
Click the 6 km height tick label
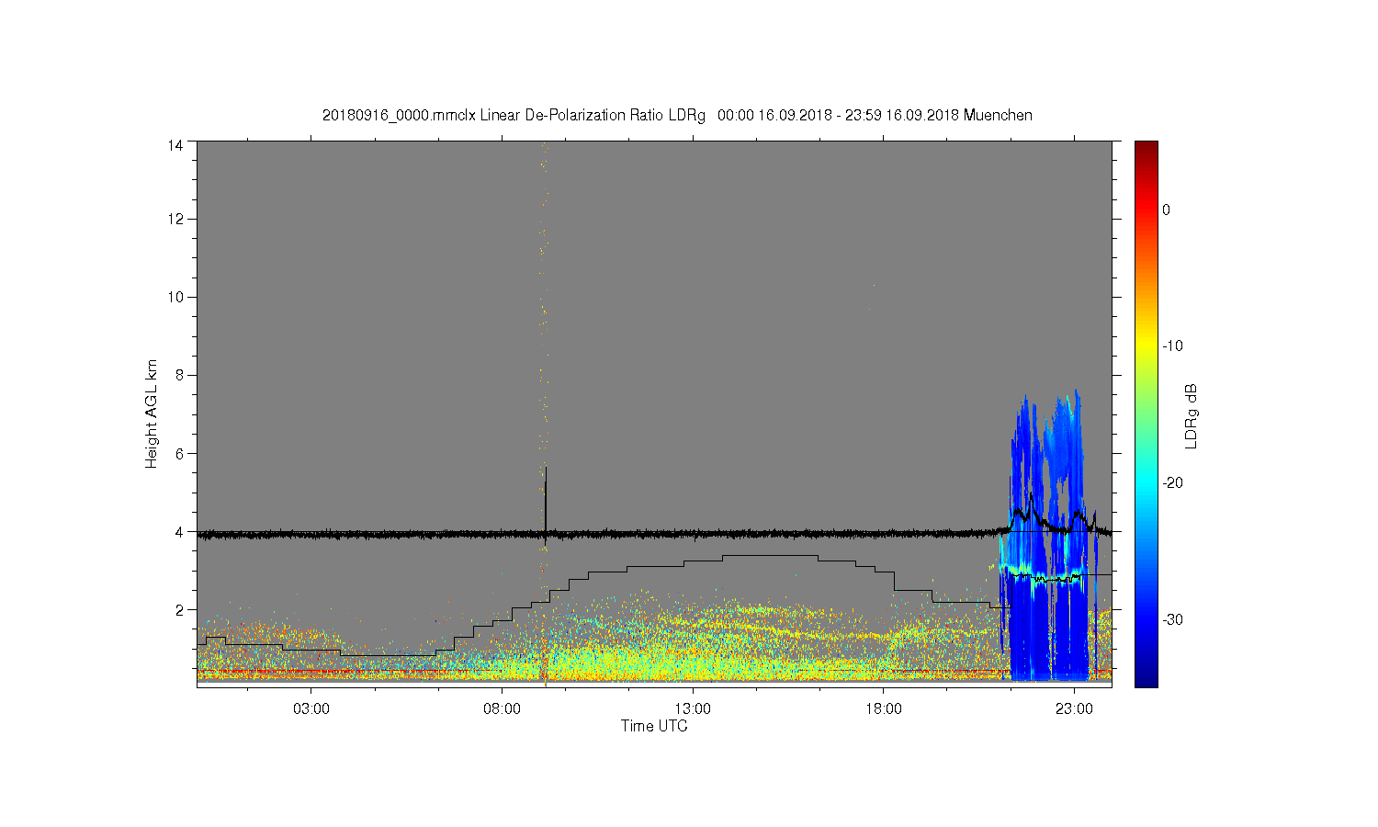click(x=178, y=453)
